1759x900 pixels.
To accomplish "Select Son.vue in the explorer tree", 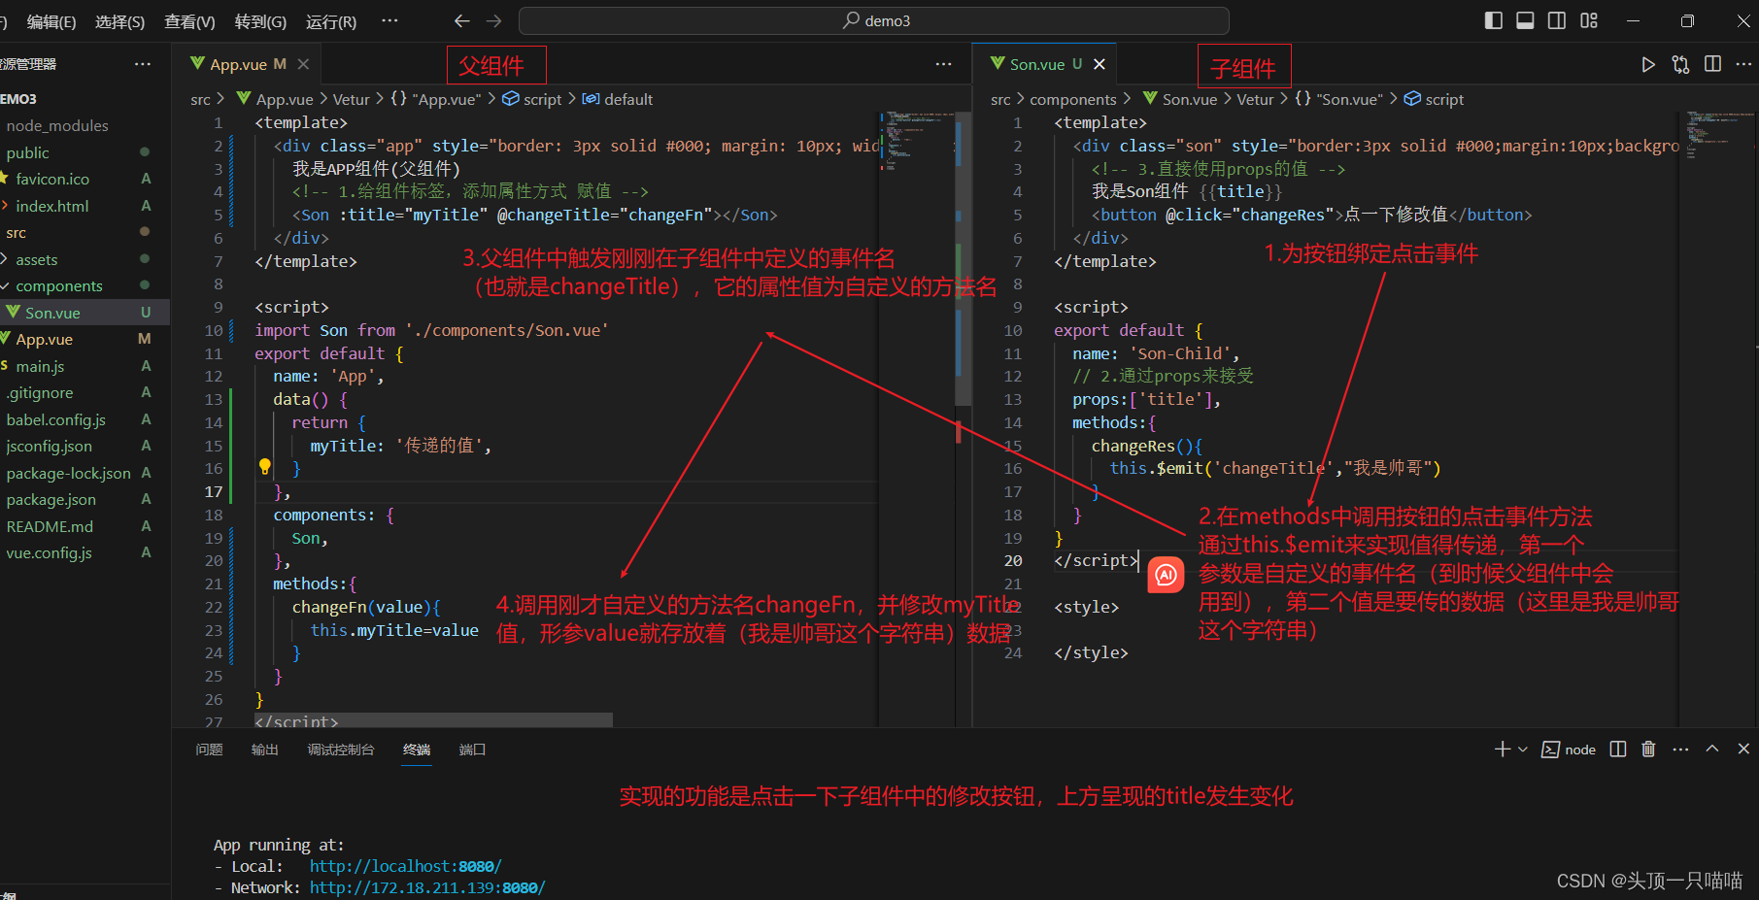I will (53, 312).
